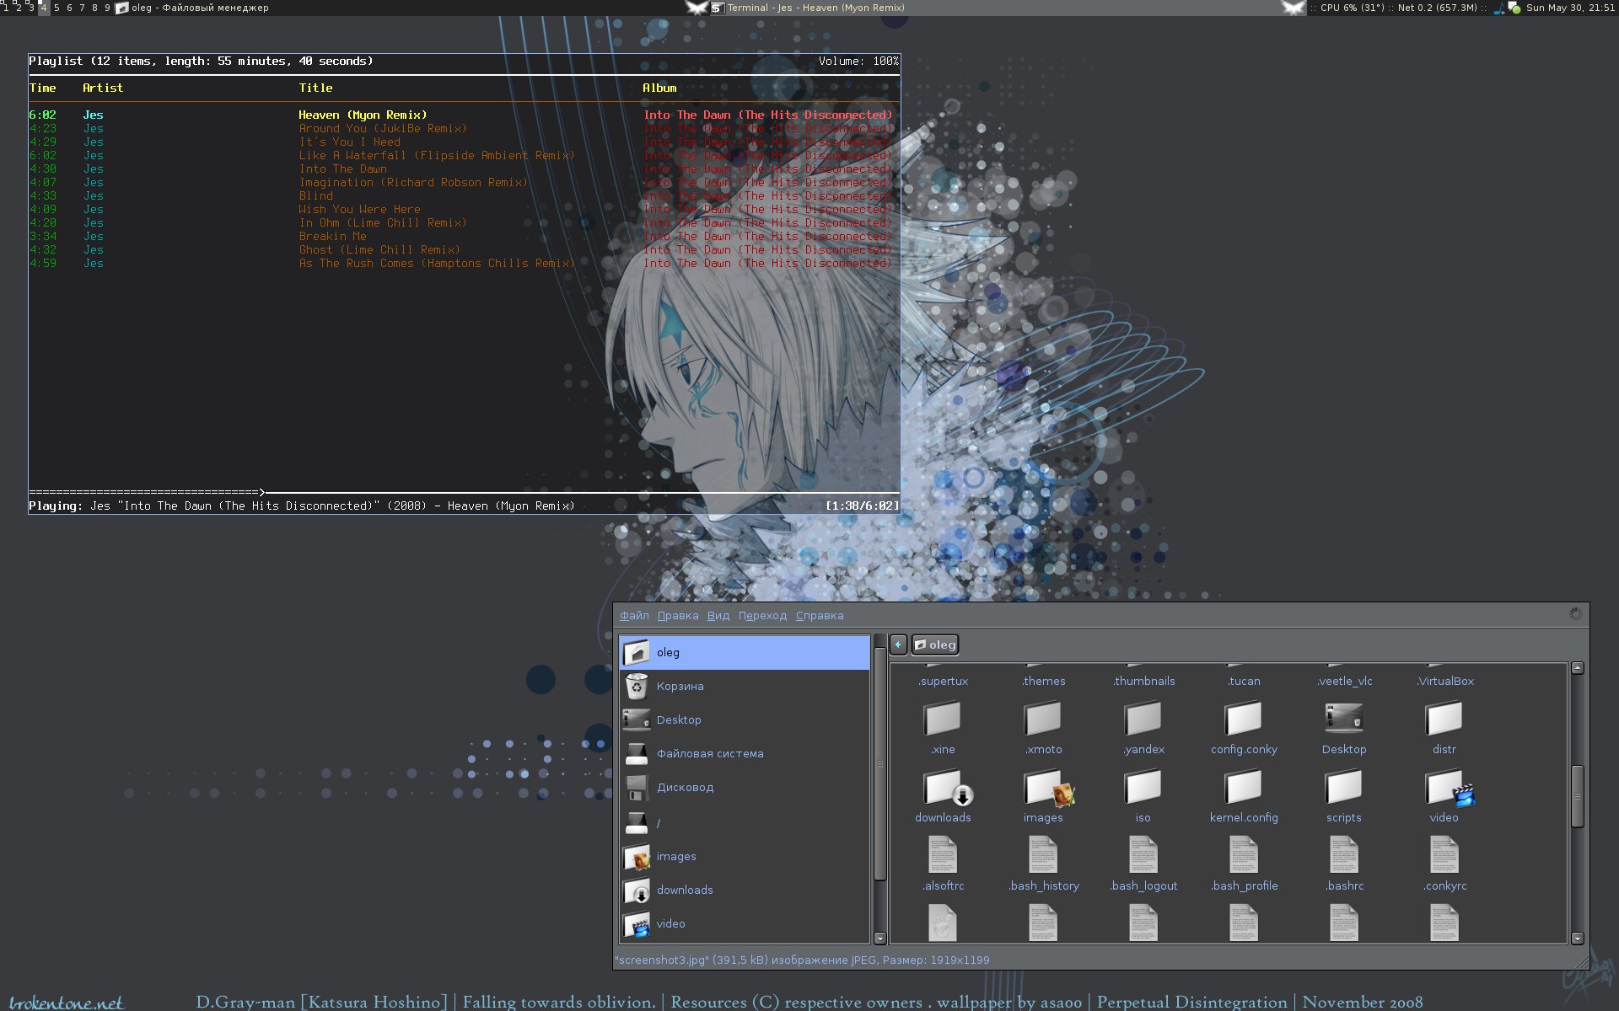The width and height of the screenshot is (1619, 1011).
Task: Select track Imagination (Richard Robson Remix)
Action: pyautogui.click(x=412, y=182)
